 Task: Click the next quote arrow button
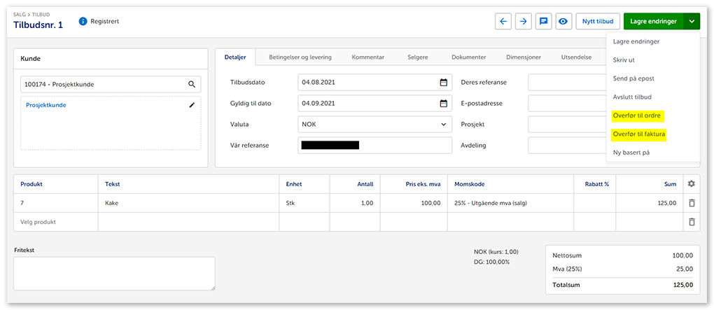tap(523, 22)
